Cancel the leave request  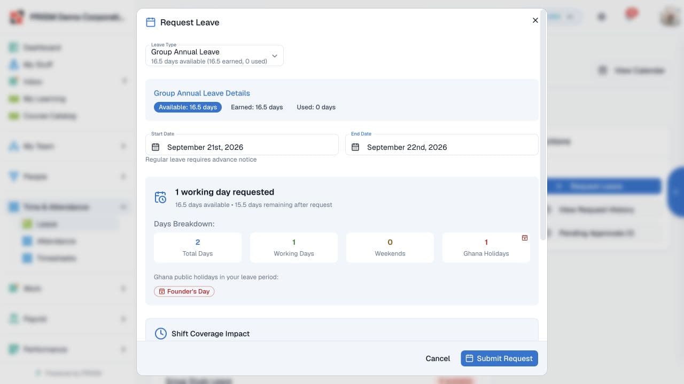click(438, 358)
